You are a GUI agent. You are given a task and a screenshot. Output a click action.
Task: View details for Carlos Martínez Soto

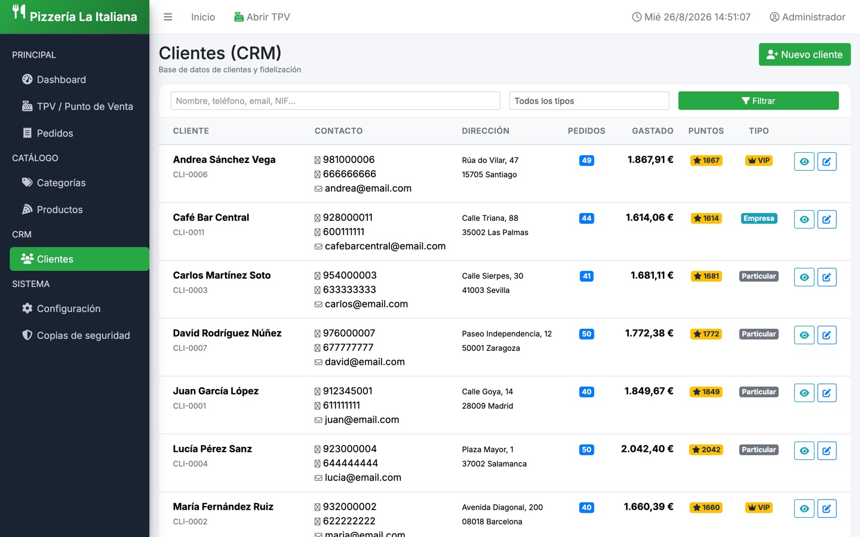(x=804, y=277)
